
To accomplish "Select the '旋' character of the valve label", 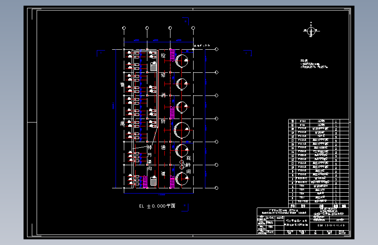I will point(188,158).
